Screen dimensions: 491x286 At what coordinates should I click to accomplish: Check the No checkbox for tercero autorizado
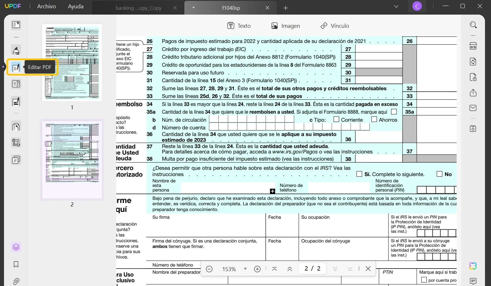pyautogui.click(x=439, y=174)
